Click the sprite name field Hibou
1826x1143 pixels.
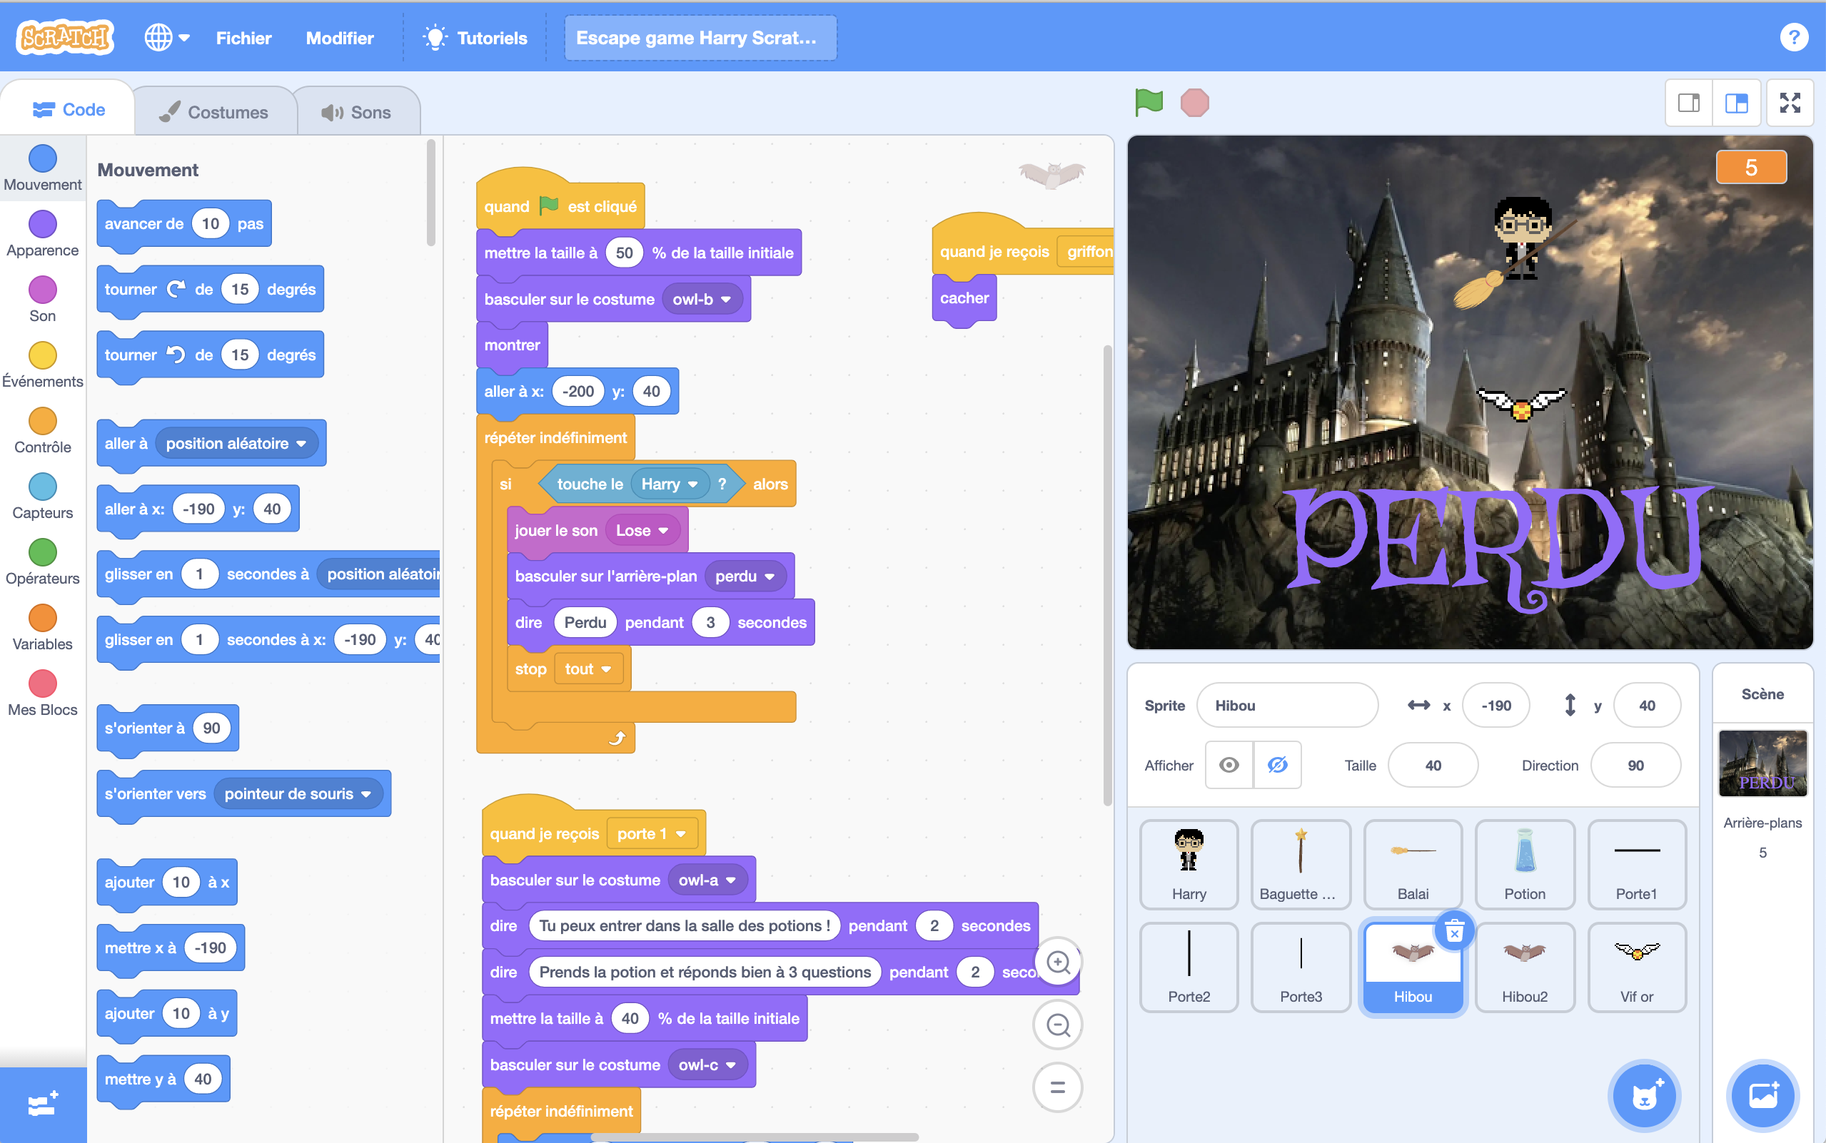click(1286, 706)
